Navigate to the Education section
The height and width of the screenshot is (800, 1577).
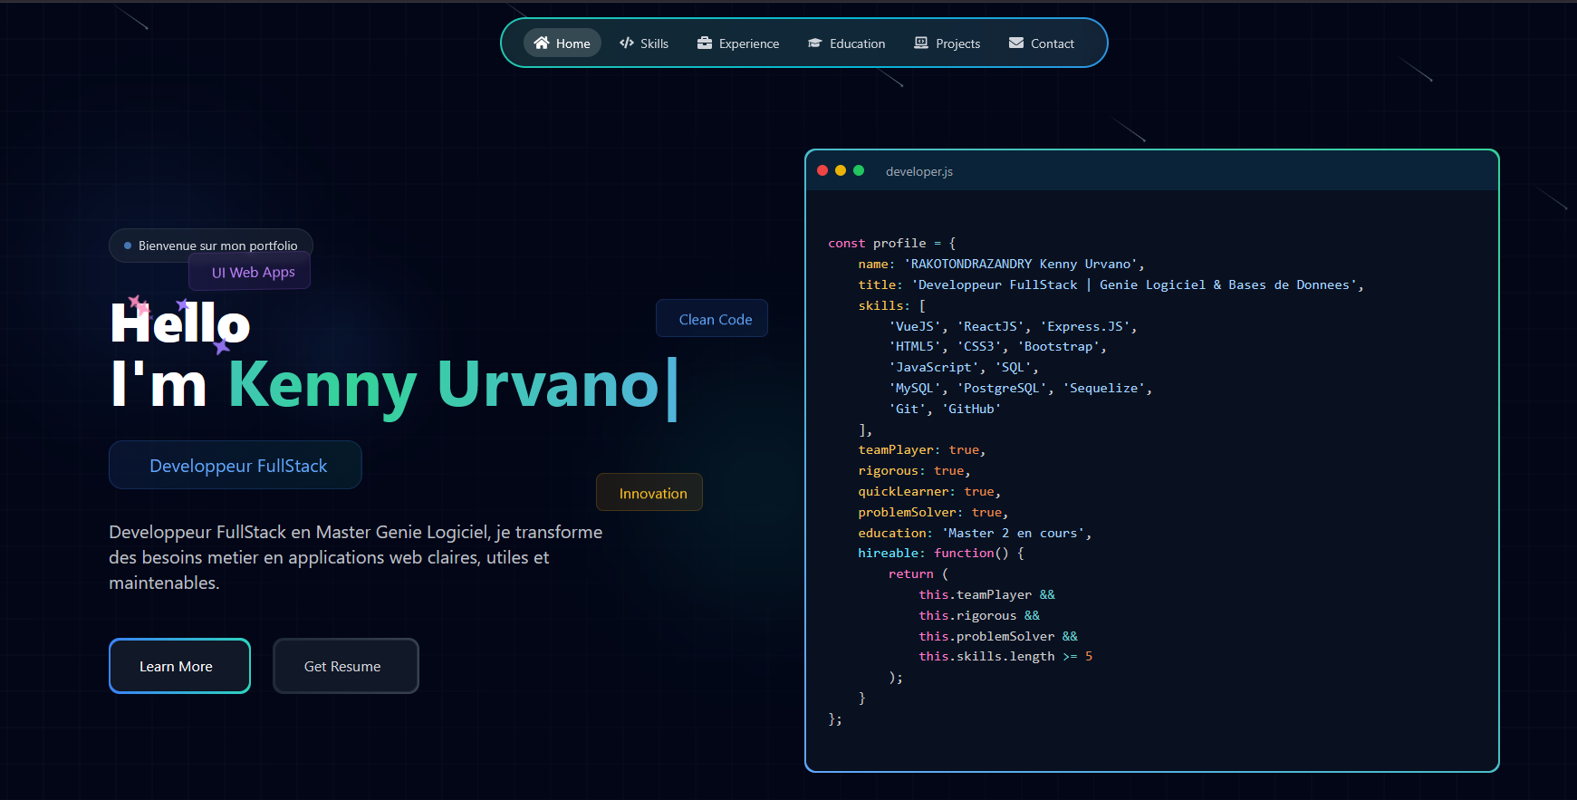pyautogui.click(x=847, y=43)
